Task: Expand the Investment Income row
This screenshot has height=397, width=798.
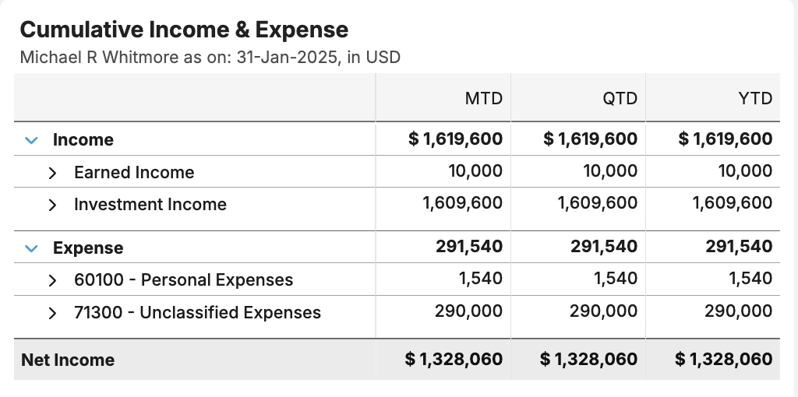Action: coord(52,205)
